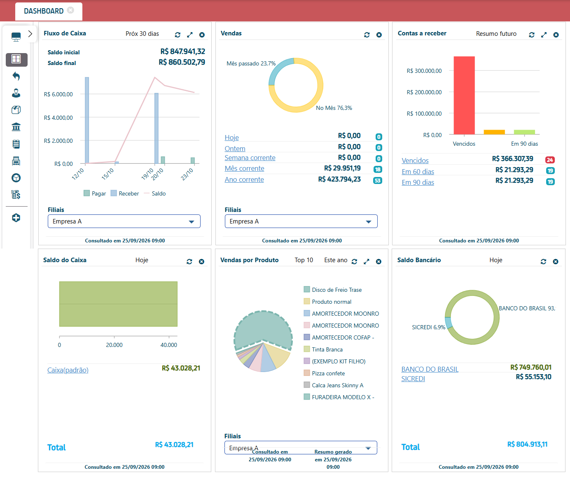
Task: Toggle Disco de Freio Trase legend entry
Action: [x=333, y=290]
